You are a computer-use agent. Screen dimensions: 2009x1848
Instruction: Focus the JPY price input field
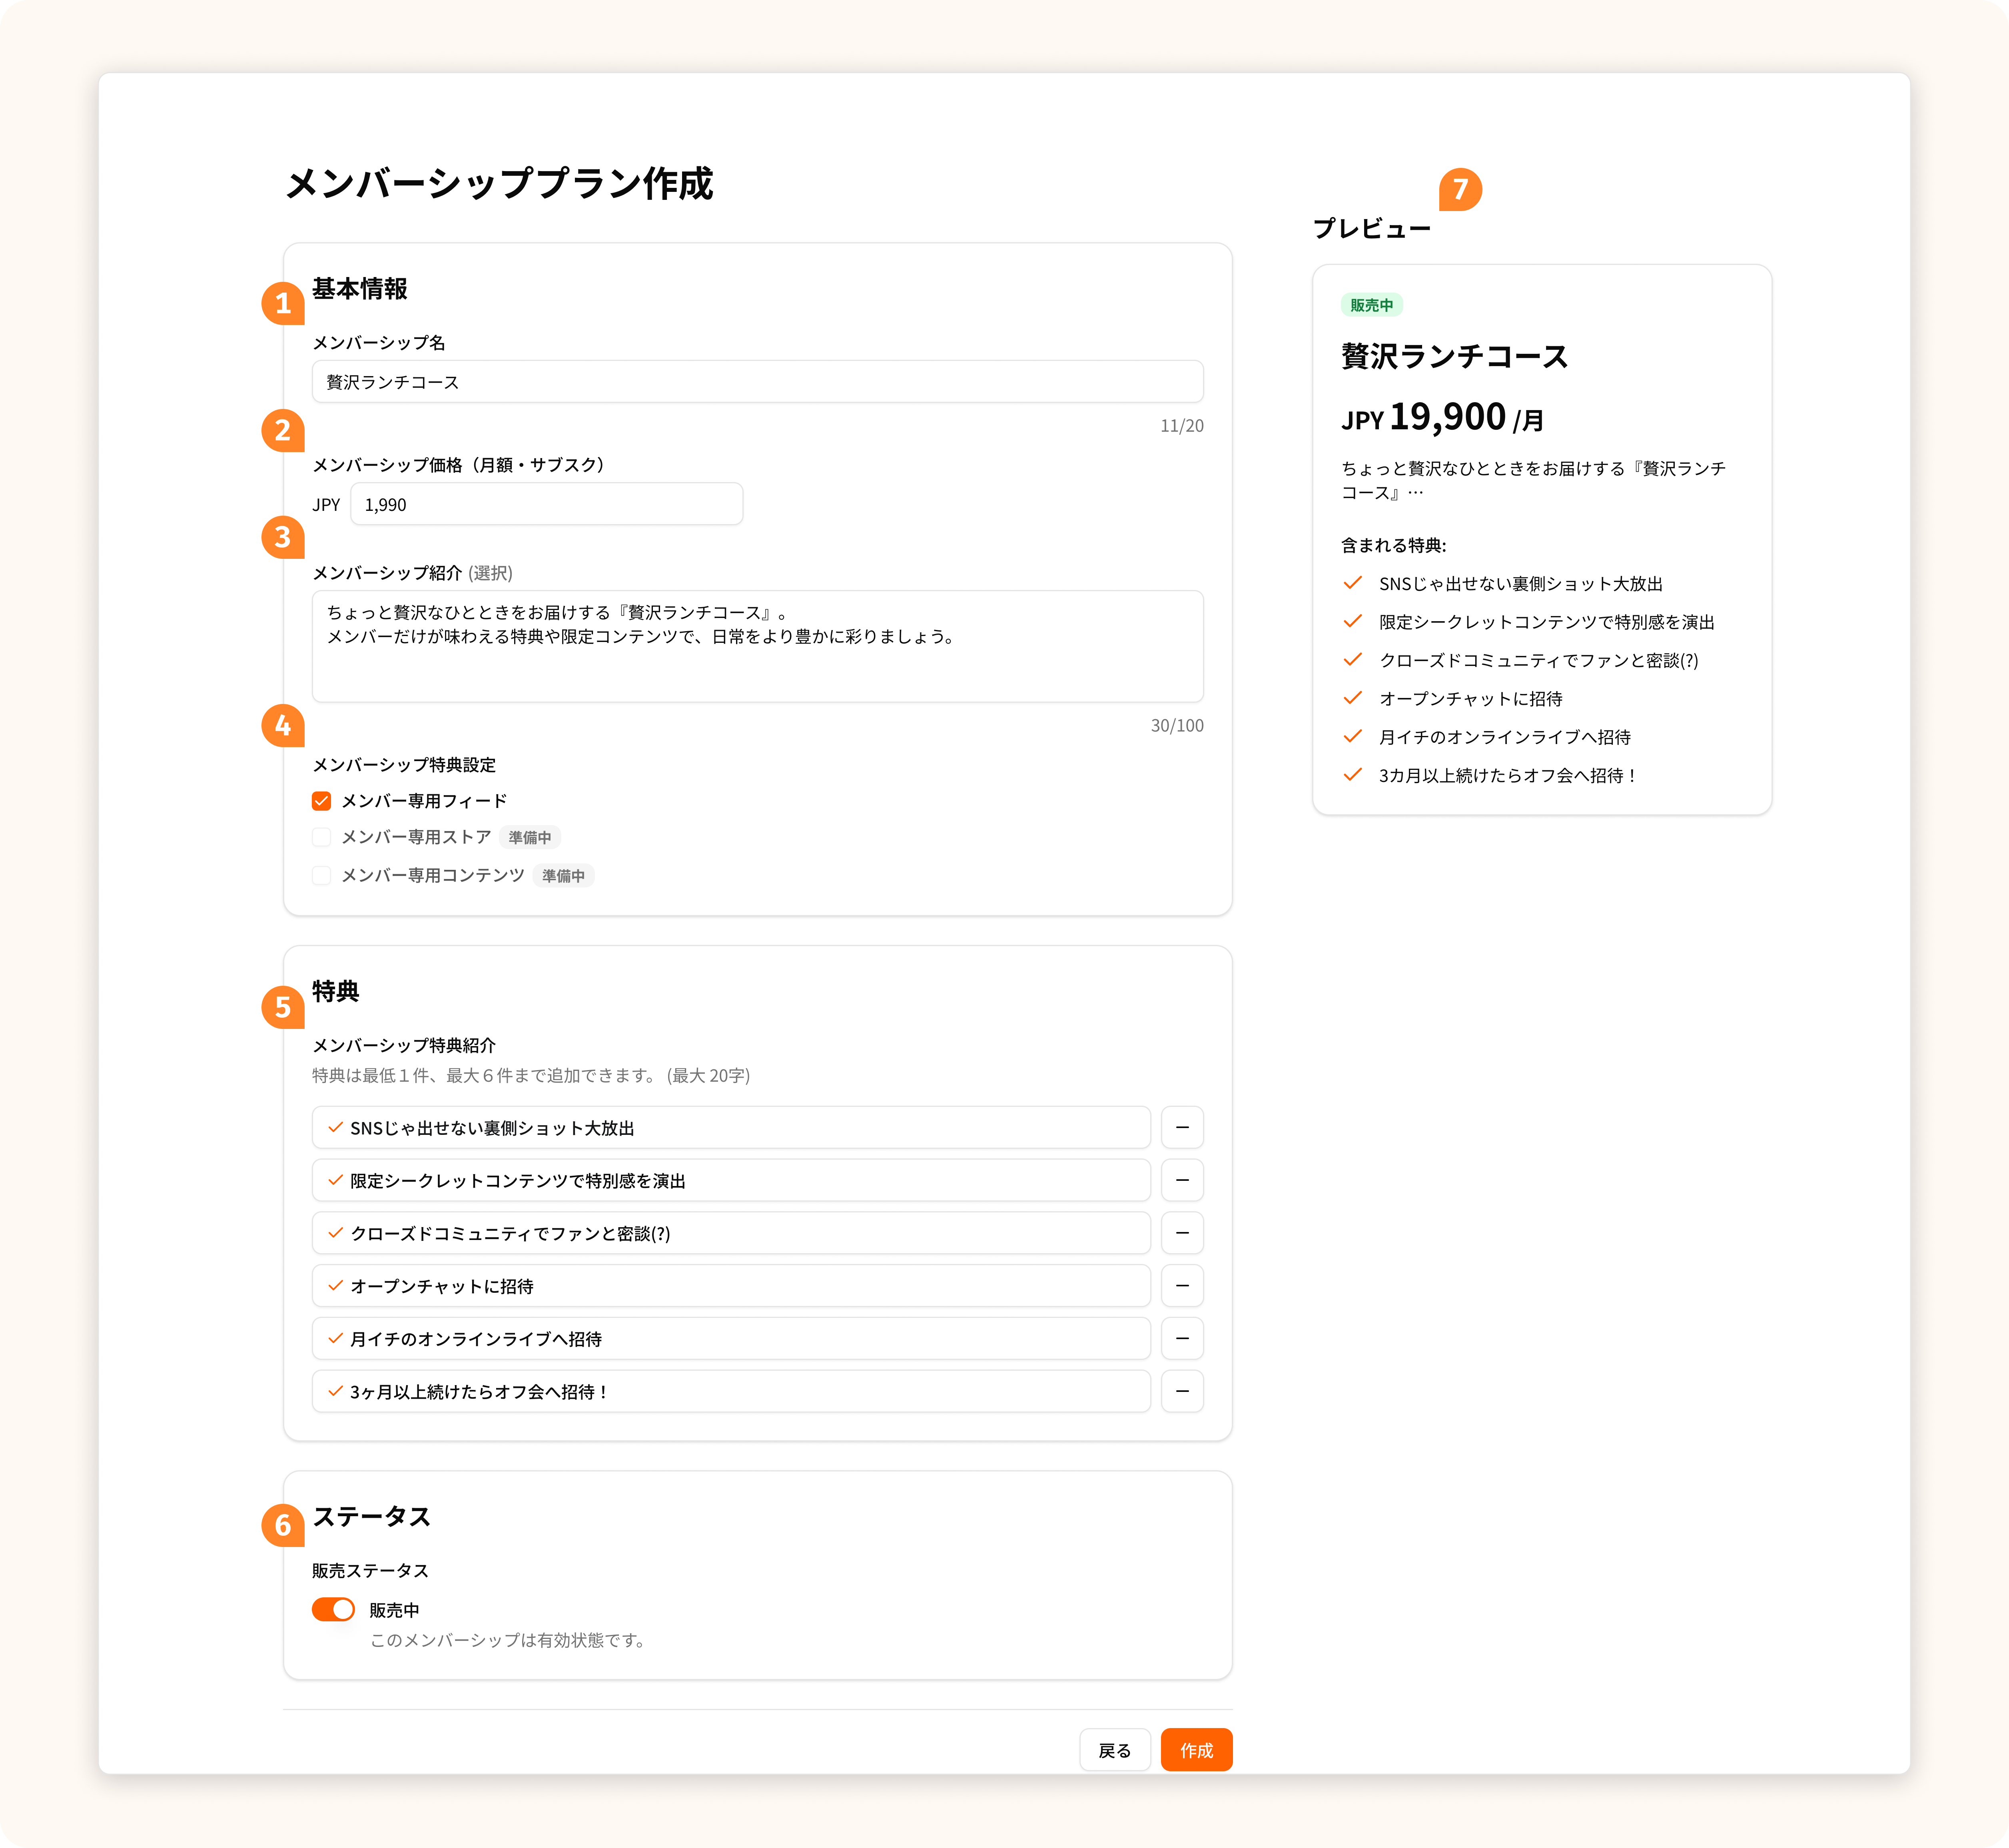tap(546, 504)
